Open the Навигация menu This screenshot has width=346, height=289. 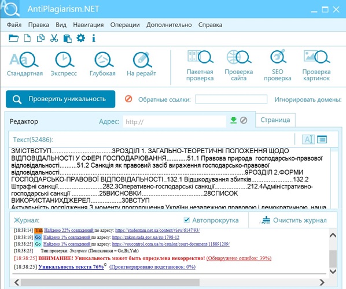click(89, 25)
